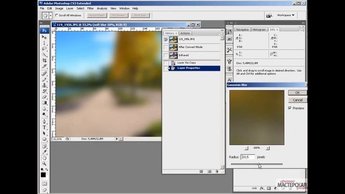Switch to the Histogram tab
The image size is (345, 194).
[x=259, y=30]
